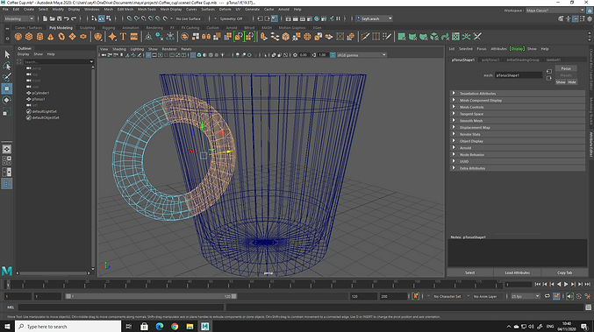Activate the Select tool arrow in the toolbox
Viewport: 594px width, 332px height.
(x=7, y=54)
